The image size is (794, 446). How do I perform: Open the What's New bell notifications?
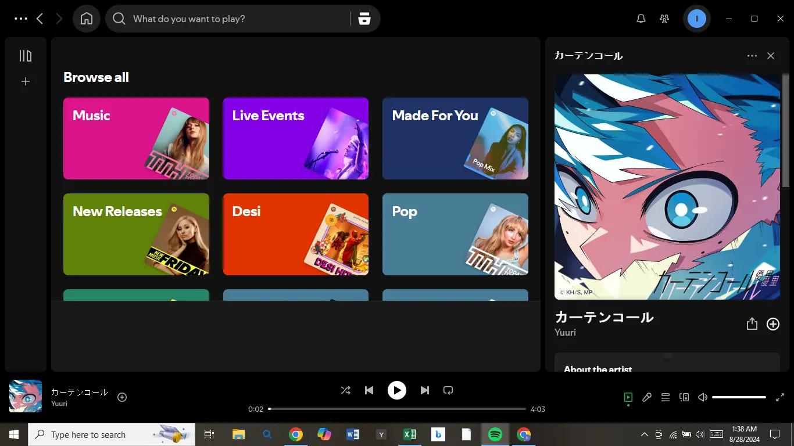(641, 19)
